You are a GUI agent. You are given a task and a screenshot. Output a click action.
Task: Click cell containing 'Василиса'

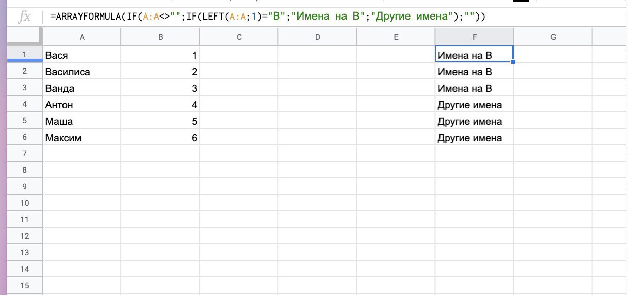point(82,71)
